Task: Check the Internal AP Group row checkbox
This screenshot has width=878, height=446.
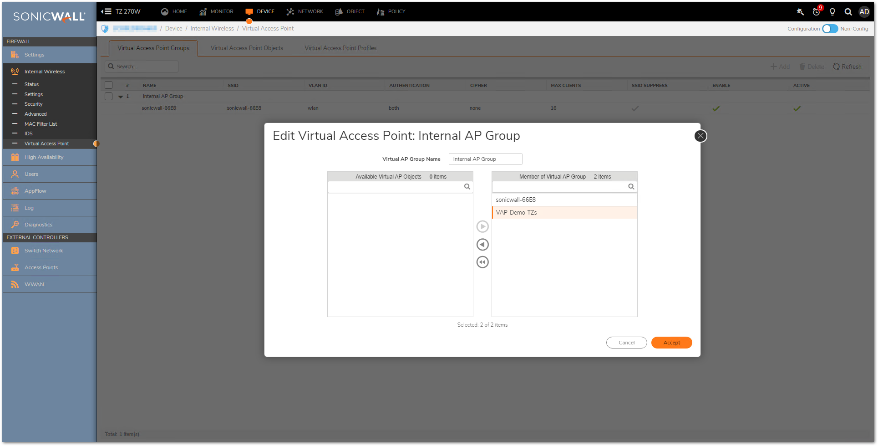Action: tap(108, 97)
